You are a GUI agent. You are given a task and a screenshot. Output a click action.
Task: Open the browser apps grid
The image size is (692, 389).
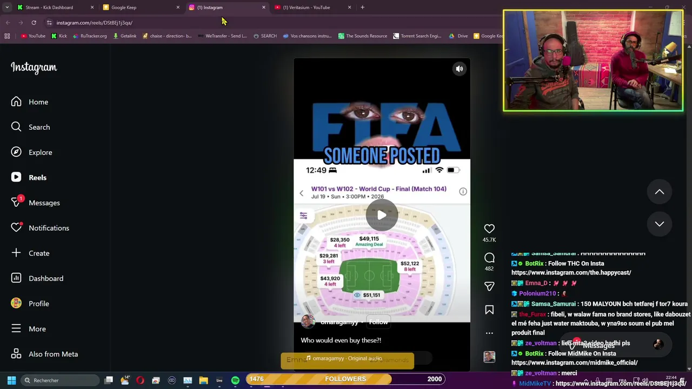7,36
